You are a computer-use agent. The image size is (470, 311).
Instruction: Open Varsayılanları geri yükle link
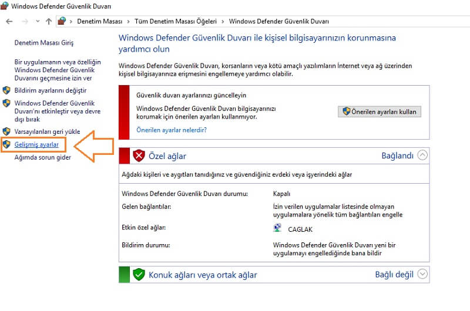pos(47,131)
